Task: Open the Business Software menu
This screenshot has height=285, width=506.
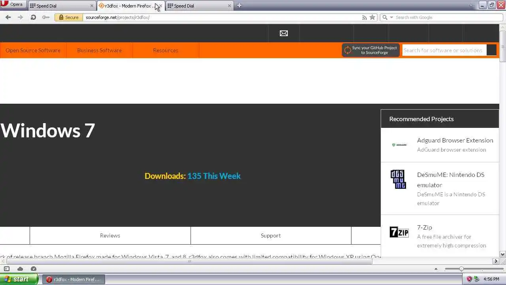Action: 99,50
